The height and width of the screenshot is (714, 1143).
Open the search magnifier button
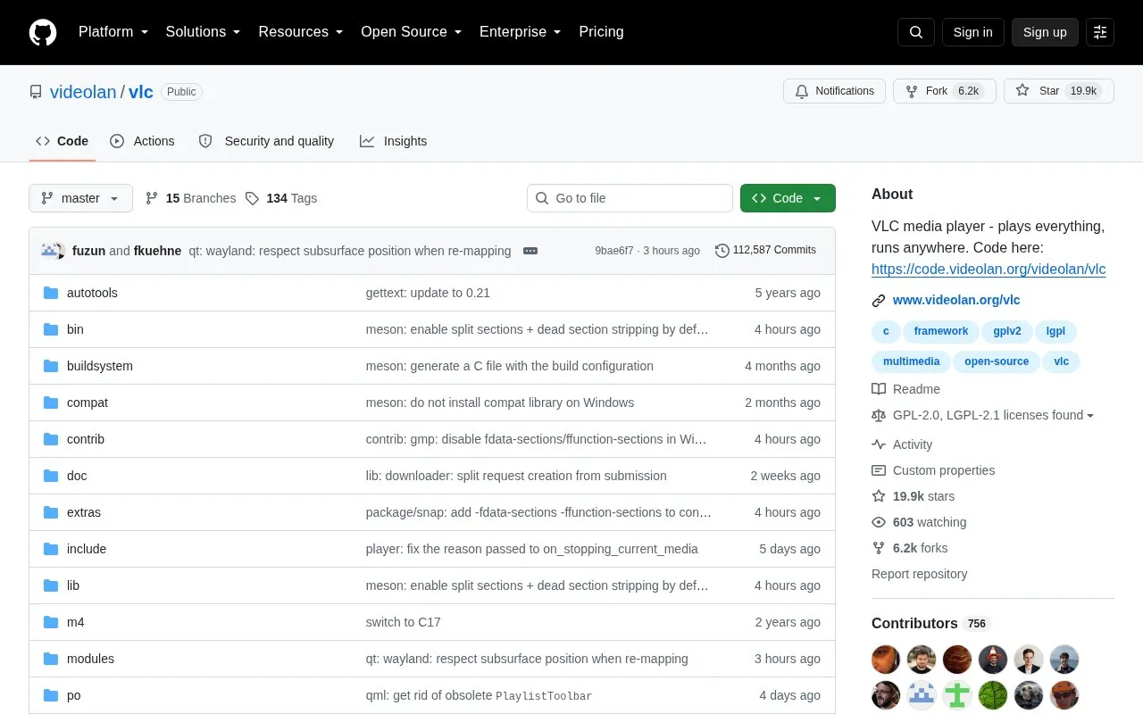tap(916, 32)
